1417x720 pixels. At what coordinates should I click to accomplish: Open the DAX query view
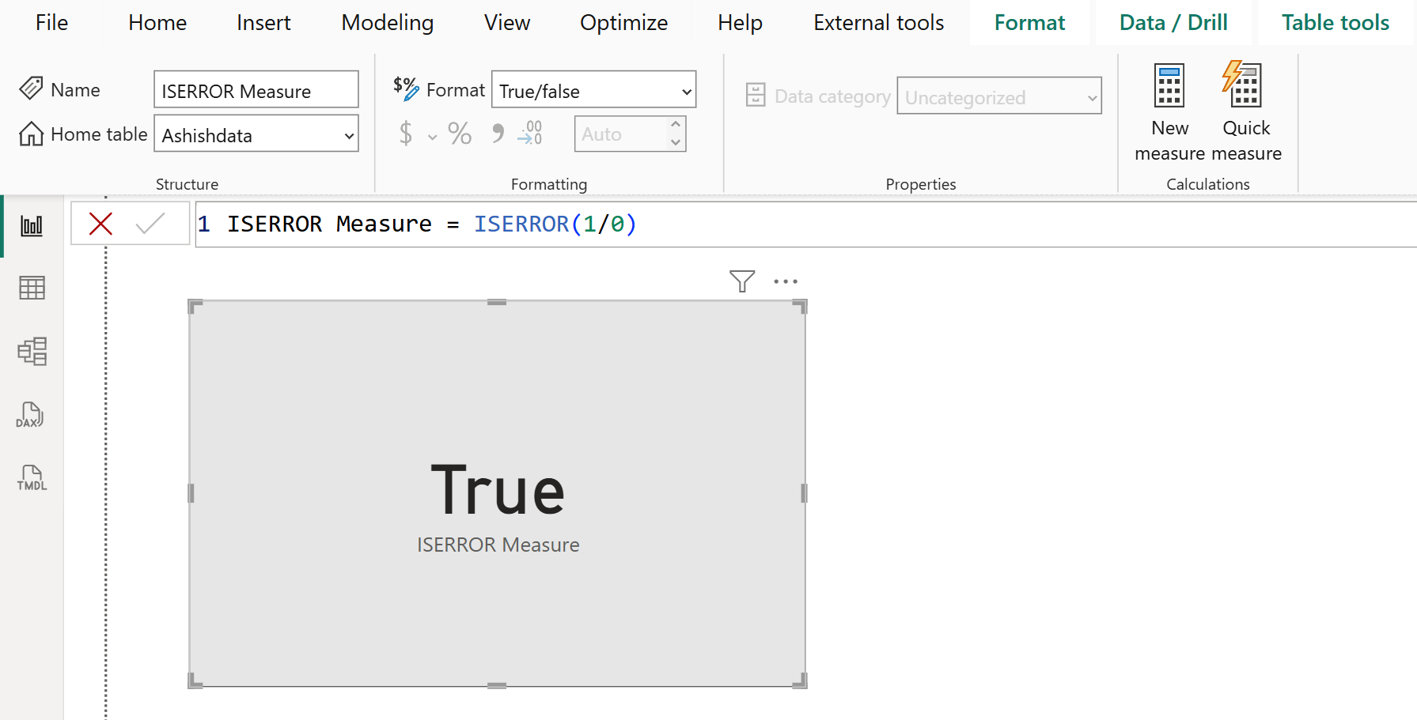click(30, 415)
